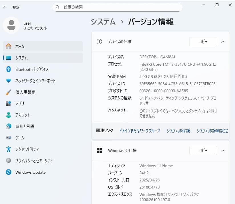Open Windows Update from the sidebar
The width and height of the screenshot is (235, 204).
pyautogui.click(x=31, y=172)
